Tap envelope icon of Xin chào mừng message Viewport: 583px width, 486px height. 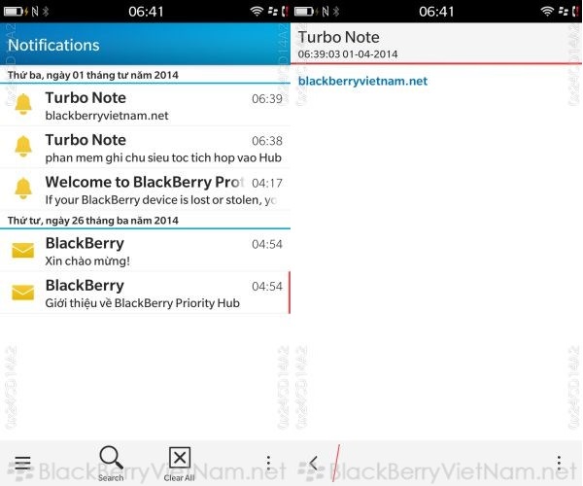pos(23,250)
